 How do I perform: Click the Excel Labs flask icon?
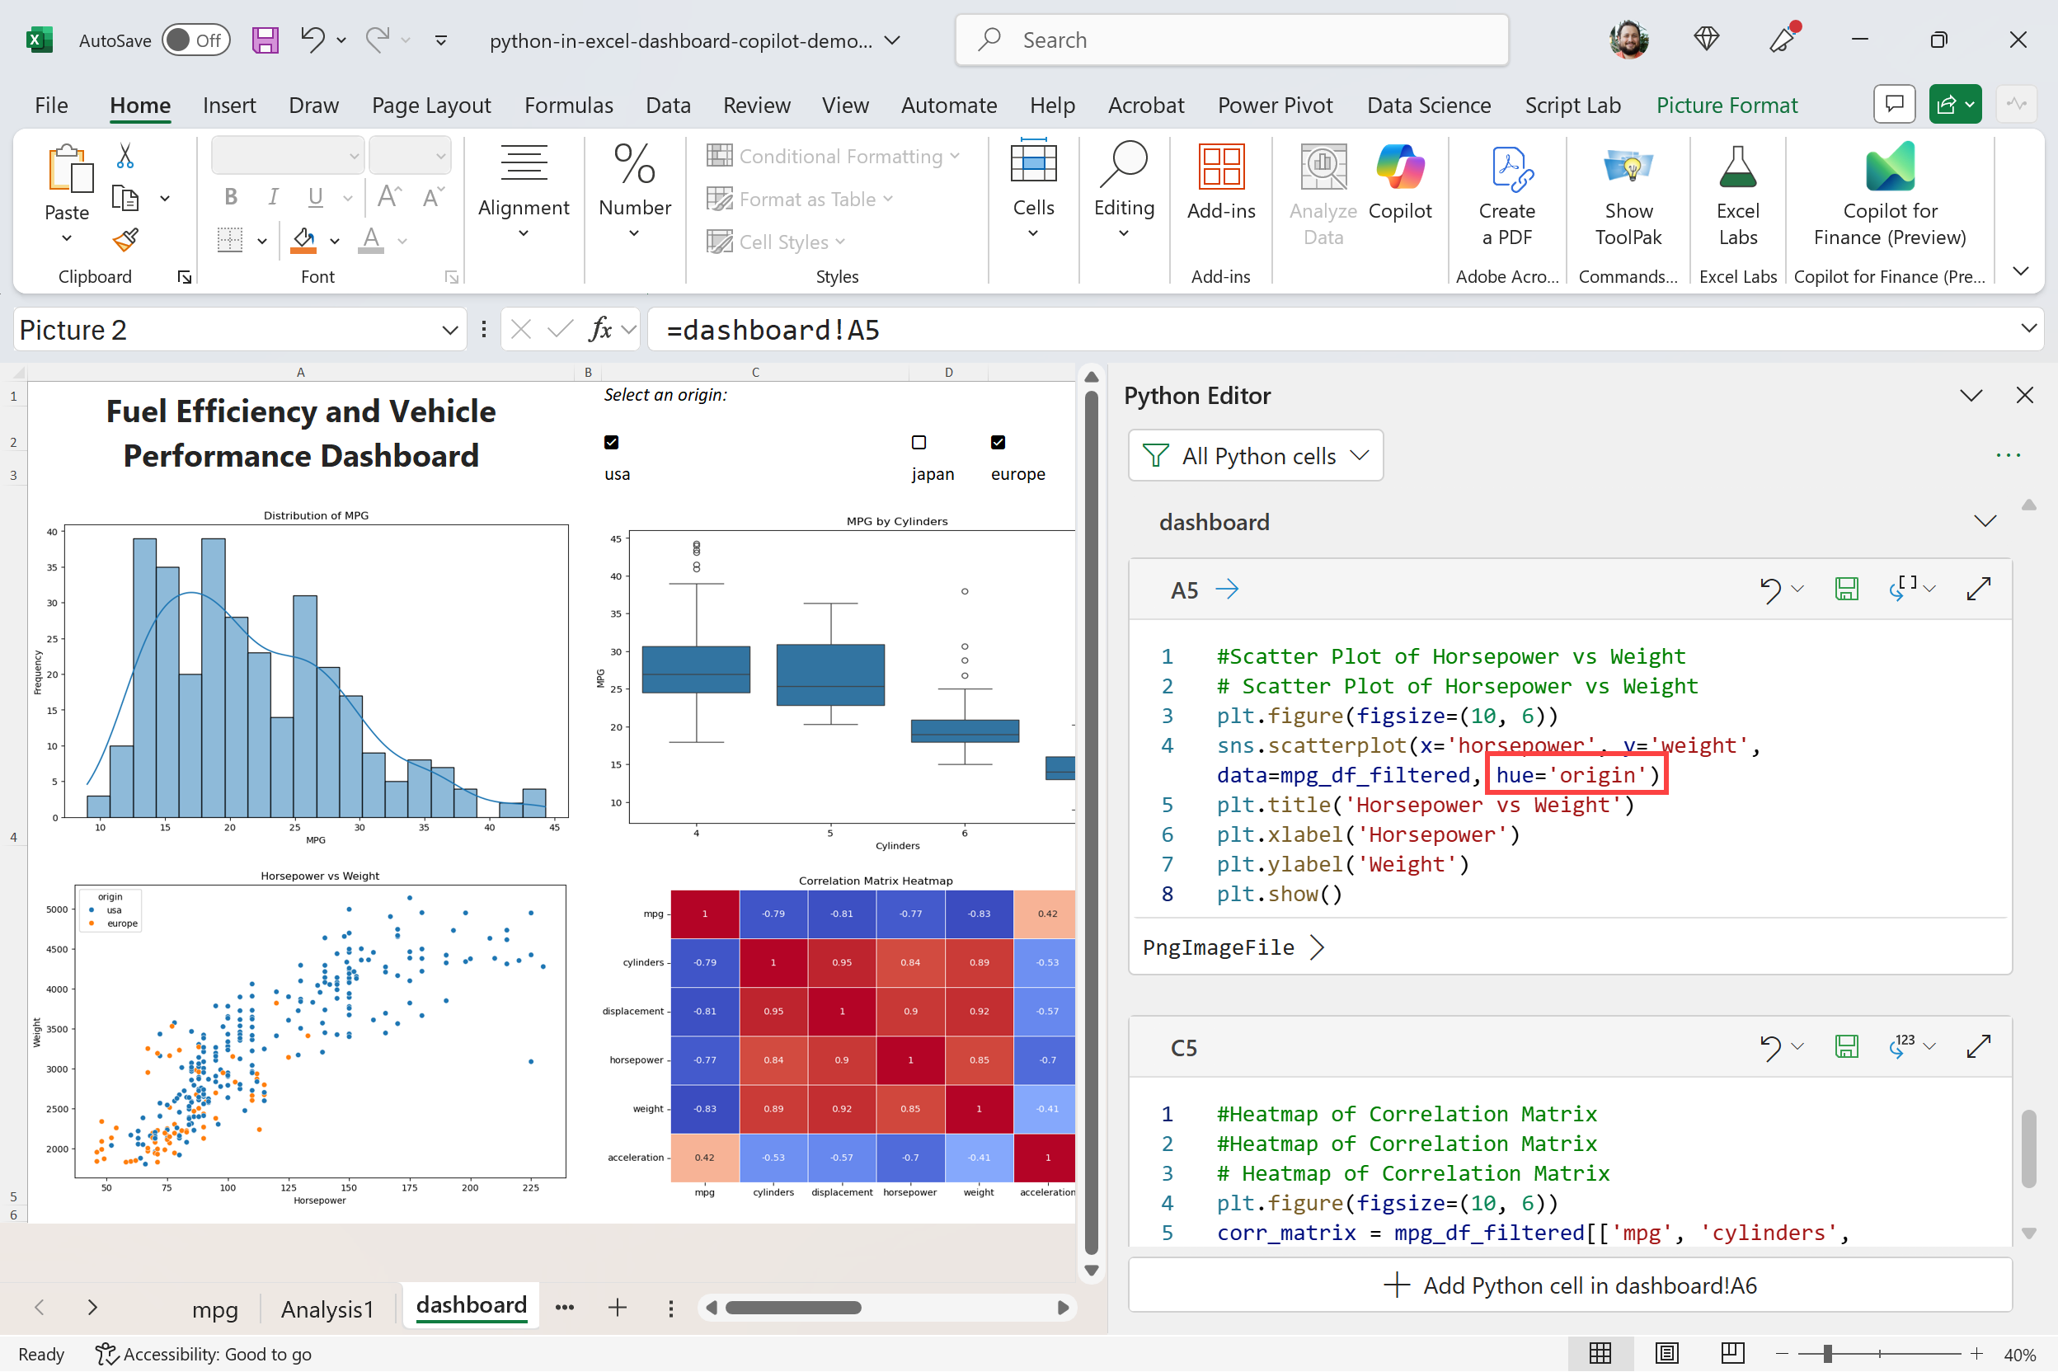tap(1737, 167)
